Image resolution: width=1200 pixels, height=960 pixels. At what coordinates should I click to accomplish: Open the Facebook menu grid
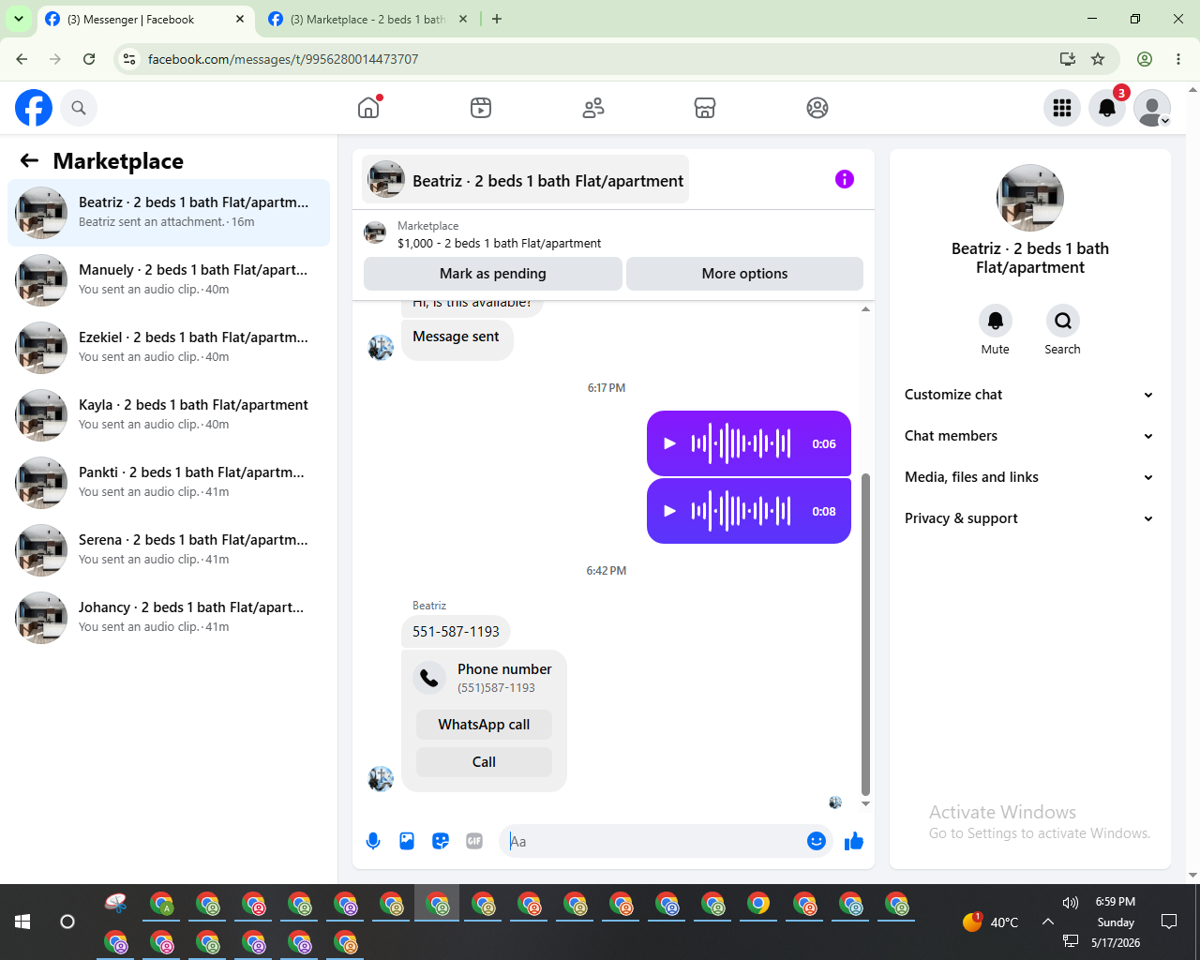click(1062, 108)
